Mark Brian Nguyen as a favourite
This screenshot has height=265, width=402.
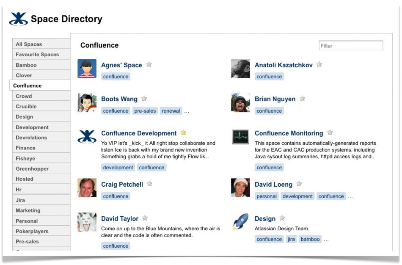coord(302,99)
